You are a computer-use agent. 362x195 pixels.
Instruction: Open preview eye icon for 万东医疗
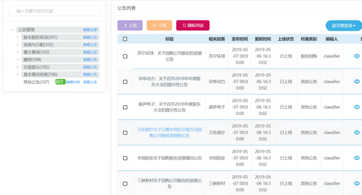[x=357, y=133]
